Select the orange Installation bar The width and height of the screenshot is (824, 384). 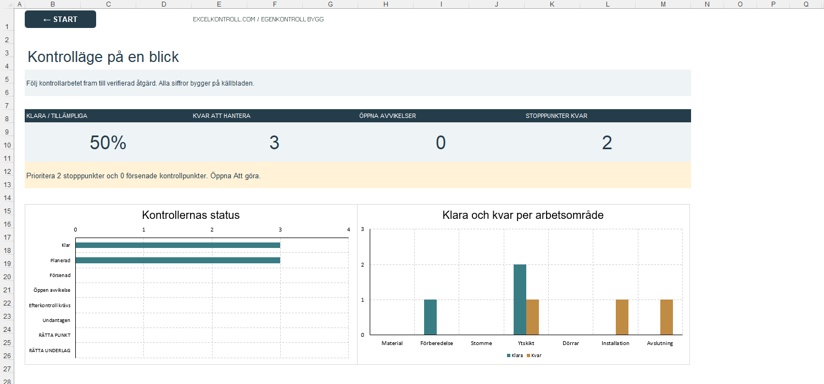coord(622,317)
